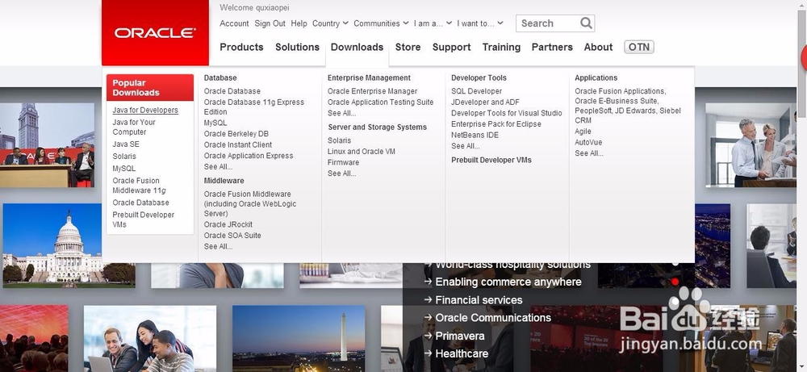Open the Training menu
Viewport: 807px width, 372px height.
click(x=501, y=47)
